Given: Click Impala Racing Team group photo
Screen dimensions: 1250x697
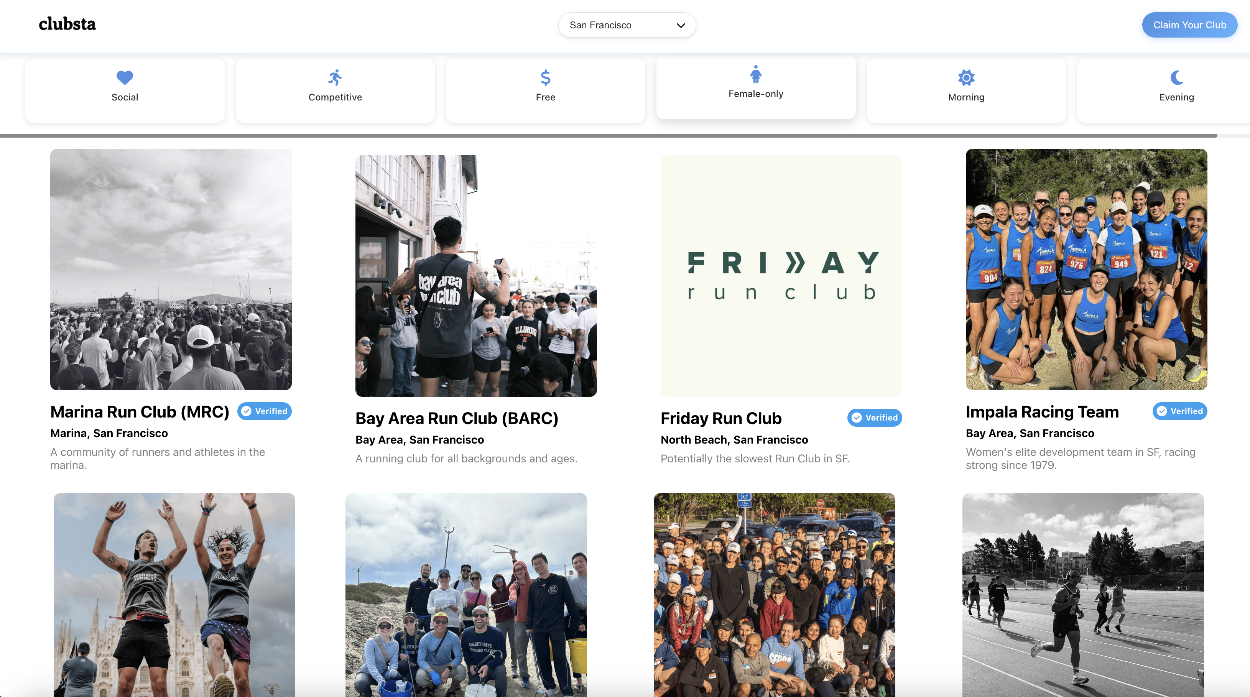Looking at the screenshot, I should click(x=1087, y=269).
